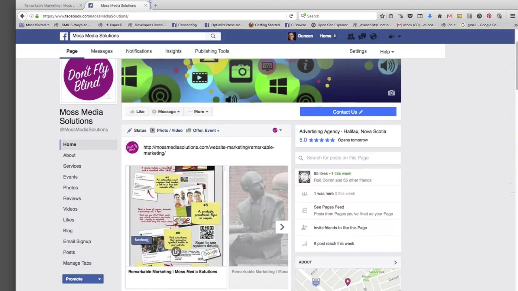Click Gmail icon in browser toolbar
518x291 pixels.
[x=449, y=16]
